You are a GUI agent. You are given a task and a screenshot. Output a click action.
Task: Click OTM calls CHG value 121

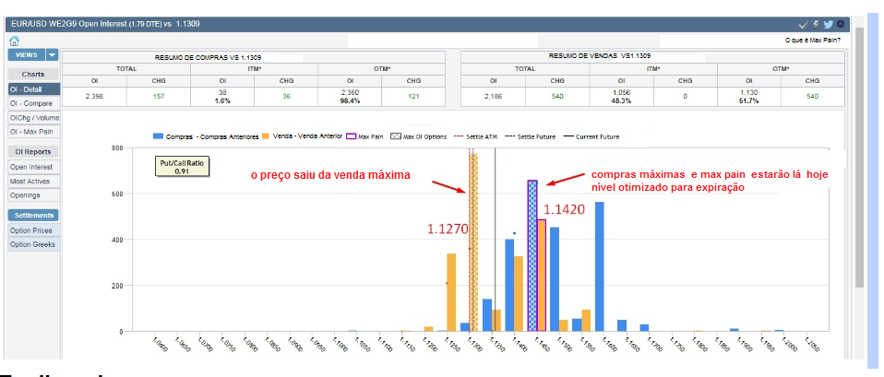(x=413, y=97)
